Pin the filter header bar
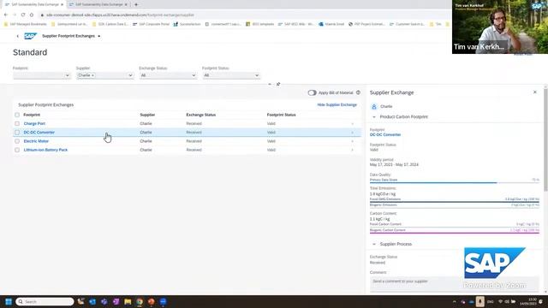 pyautogui.click(x=278, y=84)
